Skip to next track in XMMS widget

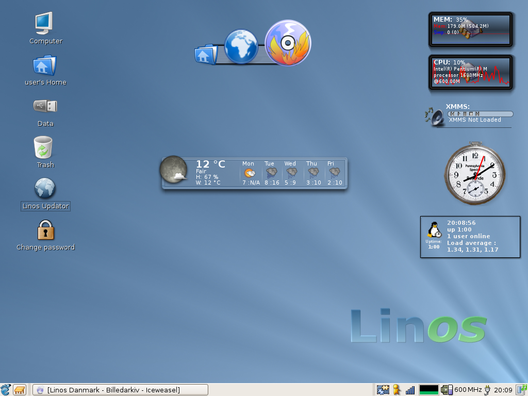pos(477,114)
